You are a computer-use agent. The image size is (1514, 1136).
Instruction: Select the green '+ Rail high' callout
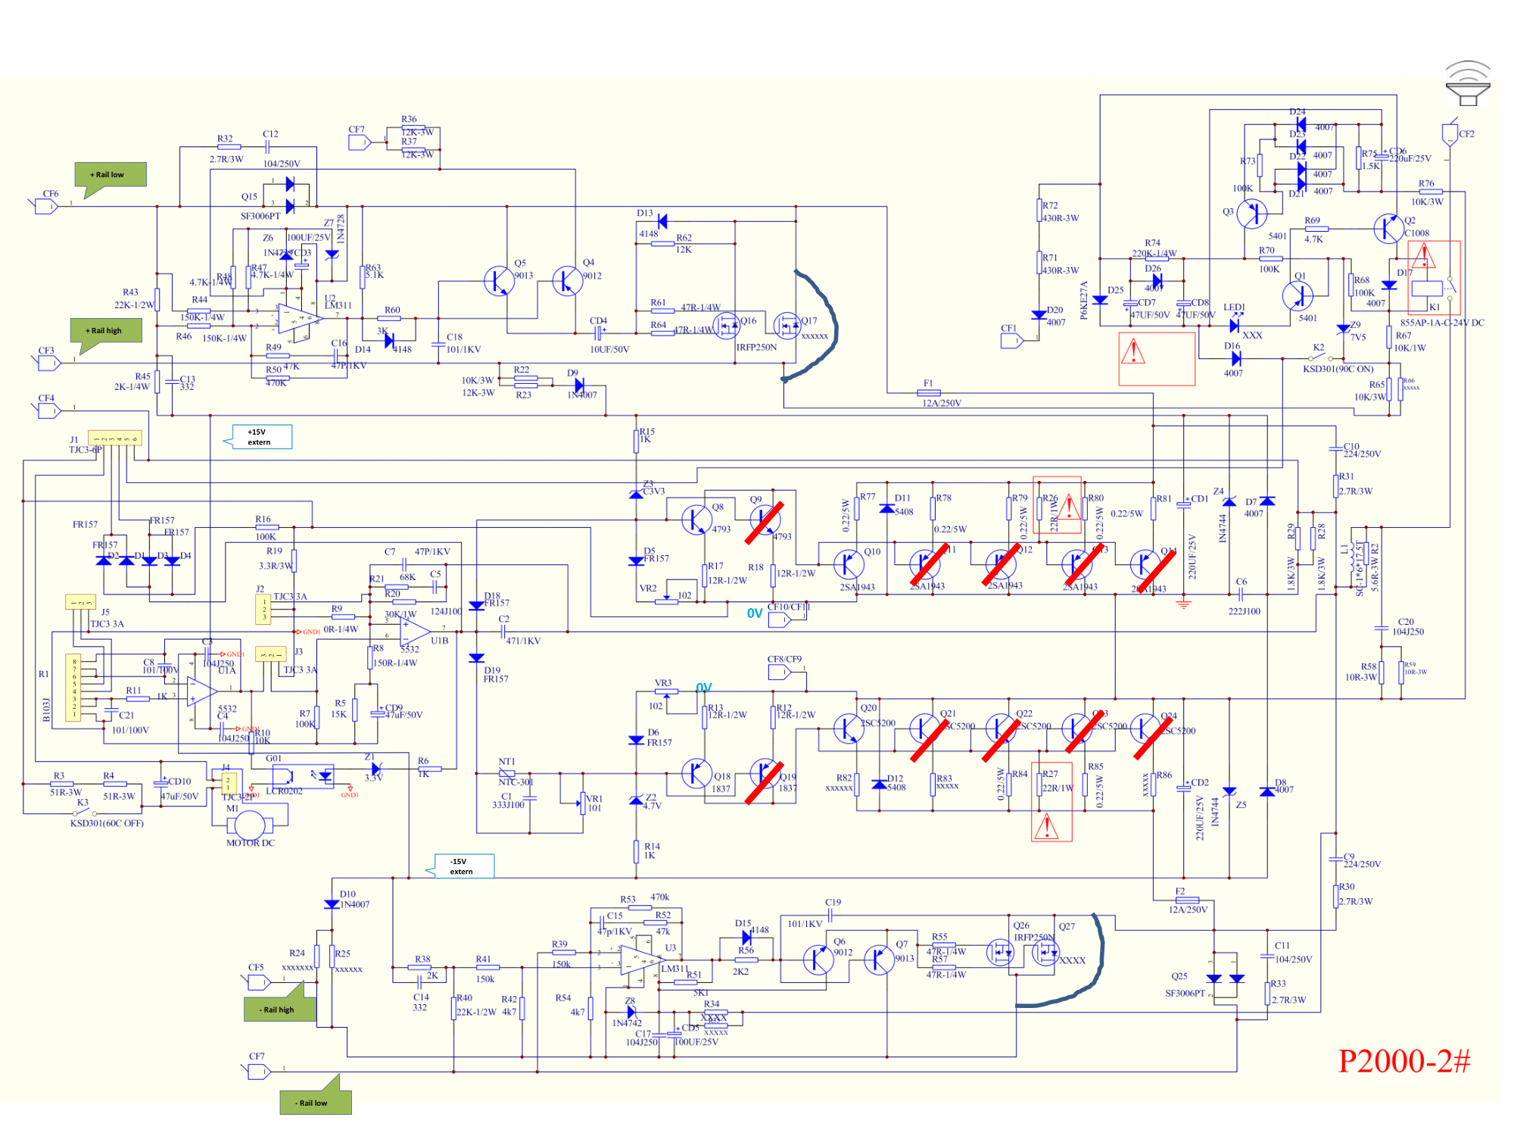[x=107, y=331]
